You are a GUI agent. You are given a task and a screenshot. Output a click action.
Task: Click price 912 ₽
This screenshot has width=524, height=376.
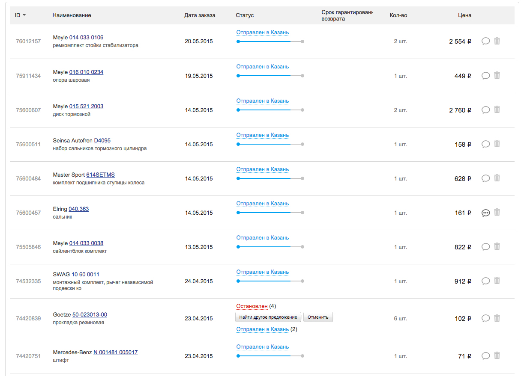tap(463, 281)
